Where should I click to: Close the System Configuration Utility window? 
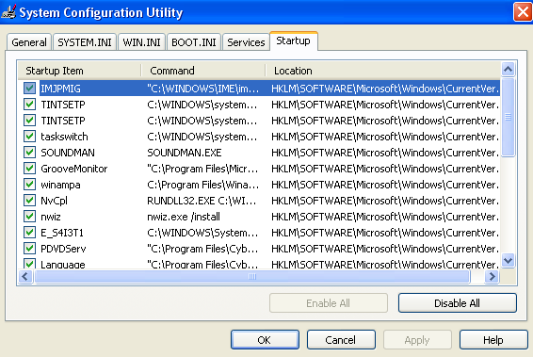click(x=523, y=12)
